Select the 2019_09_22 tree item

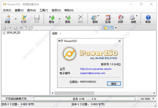click(x=13, y=33)
